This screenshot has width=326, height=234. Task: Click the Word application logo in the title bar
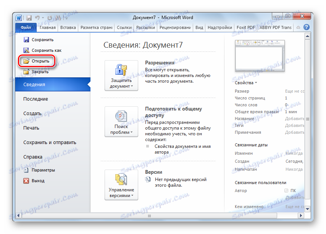click(x=19, y=18)
